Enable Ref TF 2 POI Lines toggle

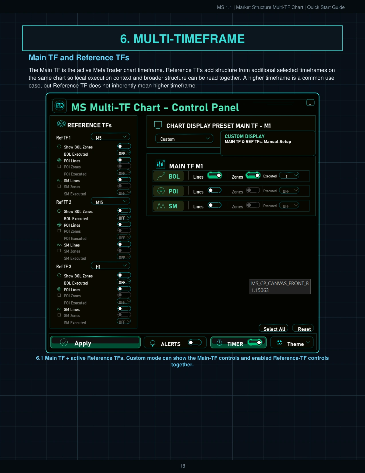click(x=124, y=224)
